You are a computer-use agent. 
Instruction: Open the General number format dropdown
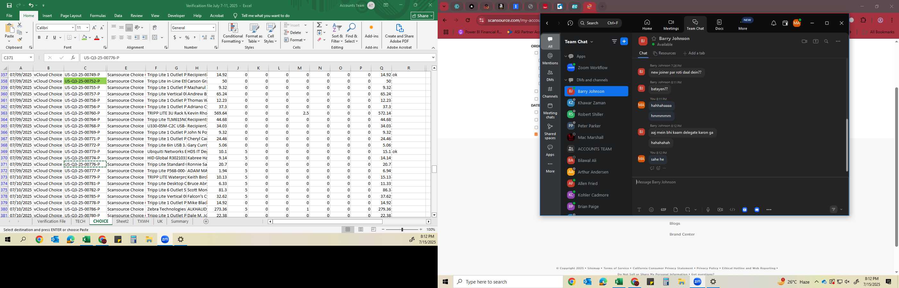pos(213,28)
